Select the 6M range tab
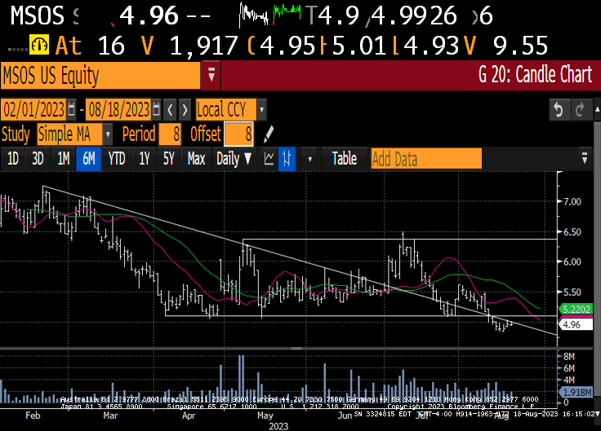 click(88, 158)
